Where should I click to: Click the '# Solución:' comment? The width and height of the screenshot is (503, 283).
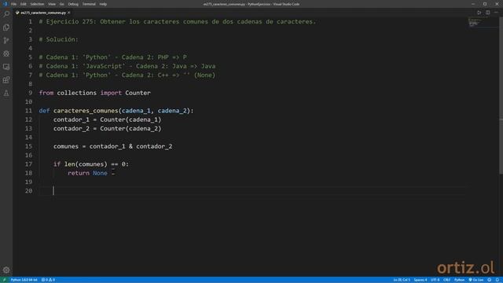(x=58, y=39)
